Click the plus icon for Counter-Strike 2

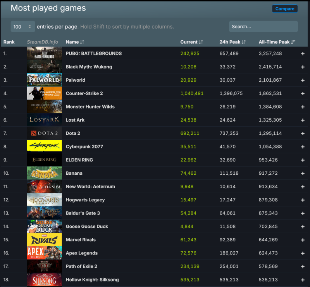point(303,93)
